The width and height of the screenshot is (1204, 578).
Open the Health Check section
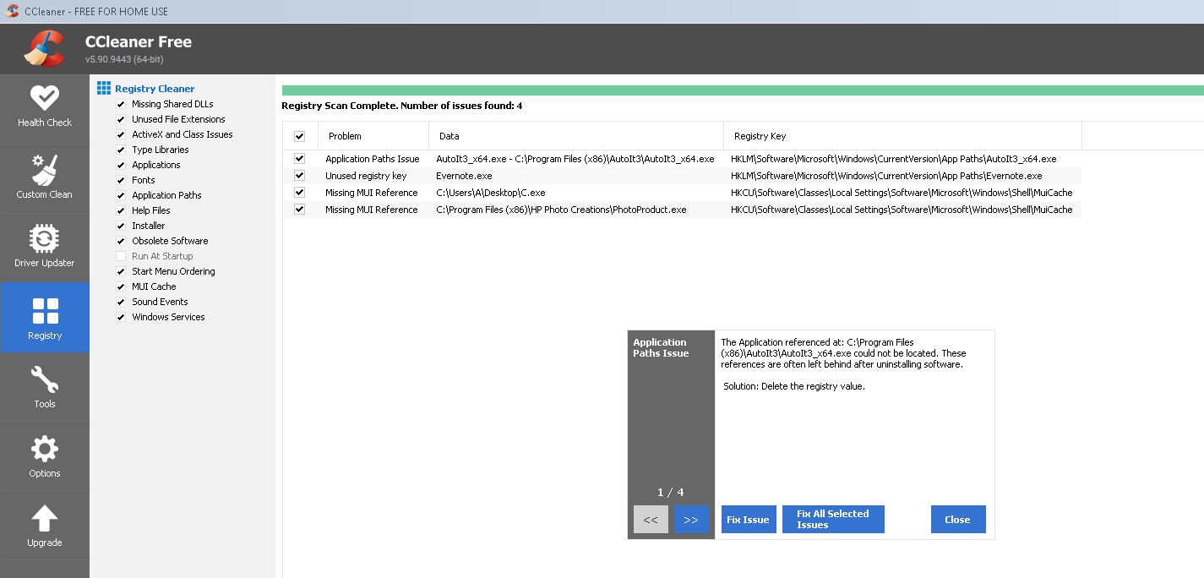click(x=44, y=108)
